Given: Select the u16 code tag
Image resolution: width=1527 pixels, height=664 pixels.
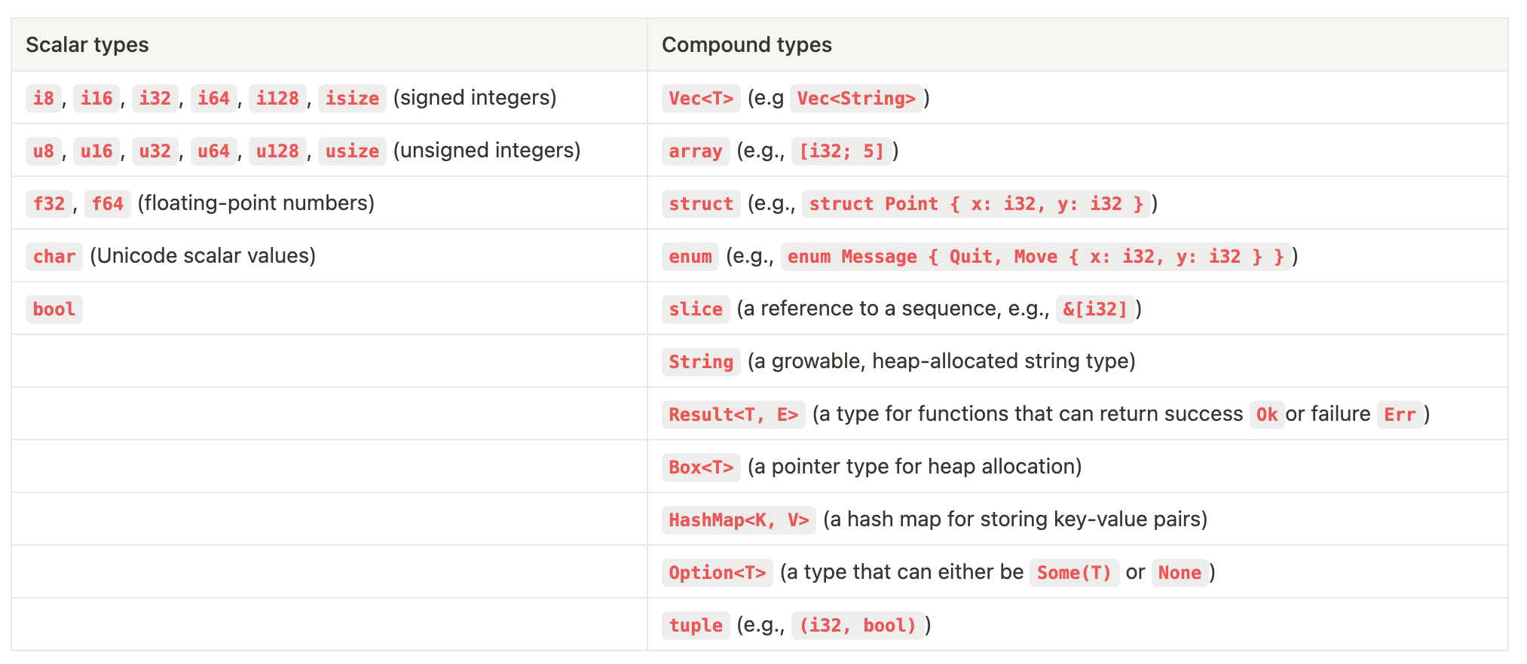Looking at the screenshot, I should (x=96, y=151).
